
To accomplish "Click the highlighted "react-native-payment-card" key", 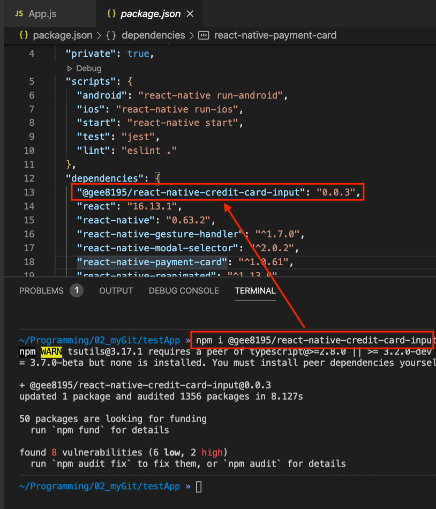I will [152, 261].
